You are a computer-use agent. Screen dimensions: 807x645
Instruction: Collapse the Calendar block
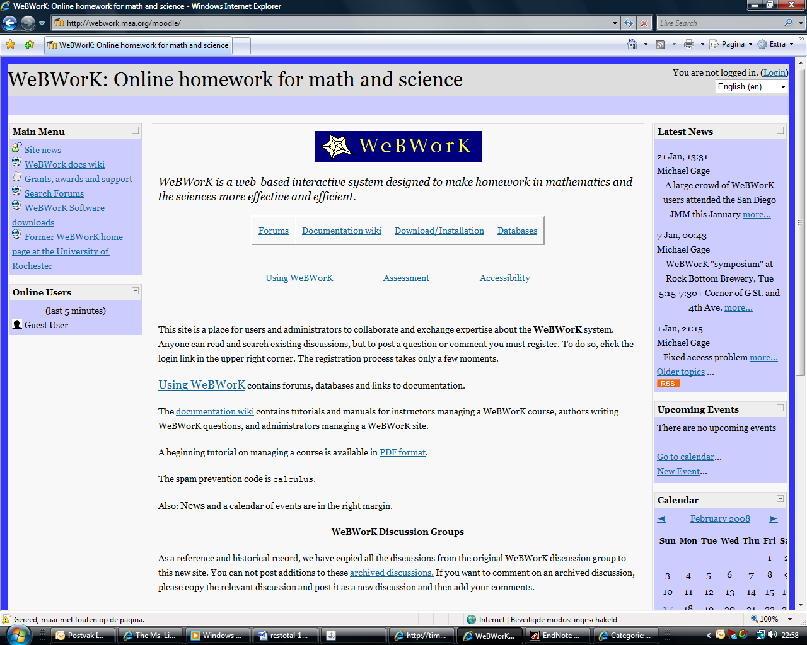(780, 499)
